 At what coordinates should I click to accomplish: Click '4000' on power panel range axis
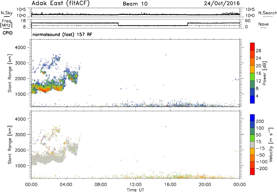click(x=20, y=47)
